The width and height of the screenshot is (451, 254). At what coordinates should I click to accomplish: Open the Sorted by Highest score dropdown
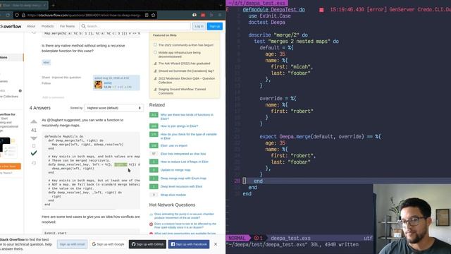(x=113, y=108)
